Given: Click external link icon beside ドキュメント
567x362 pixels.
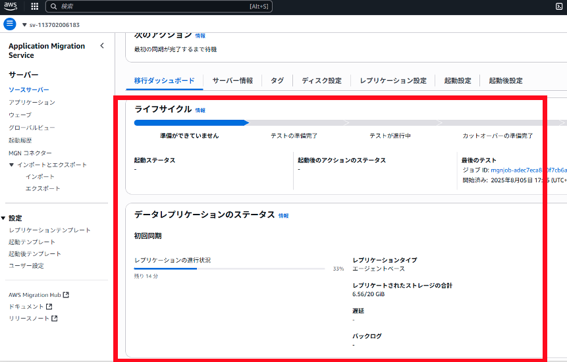Looking at the screenshot, I should 49,306.
